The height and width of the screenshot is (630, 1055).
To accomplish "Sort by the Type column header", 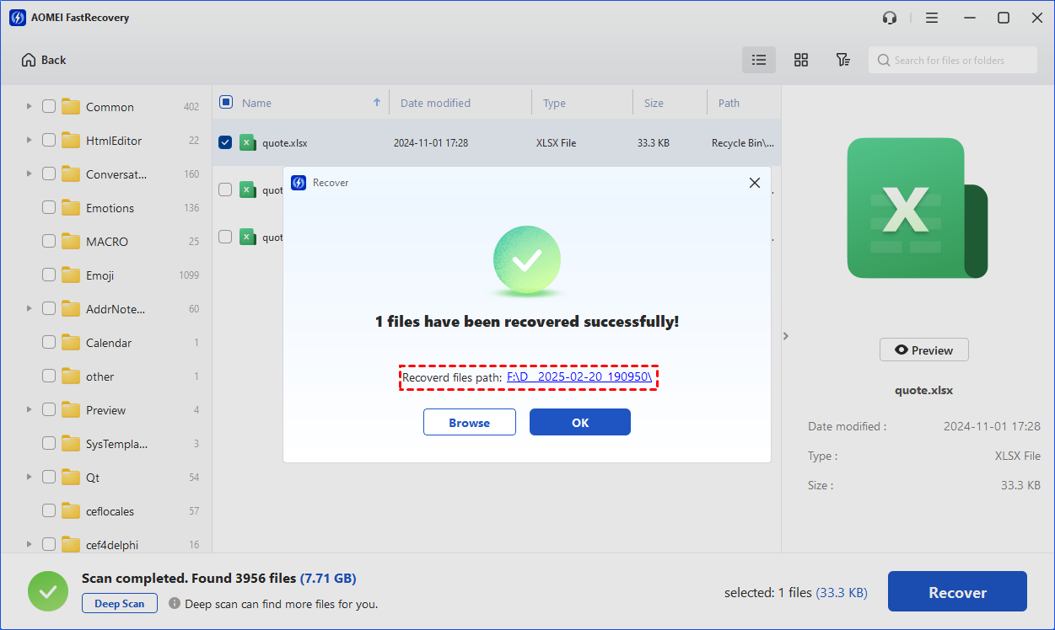I will tap(554, 103).
